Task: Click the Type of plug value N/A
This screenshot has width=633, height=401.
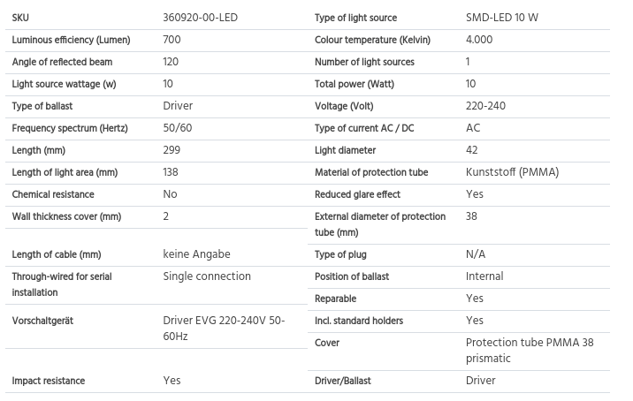Action: point(476,254)
